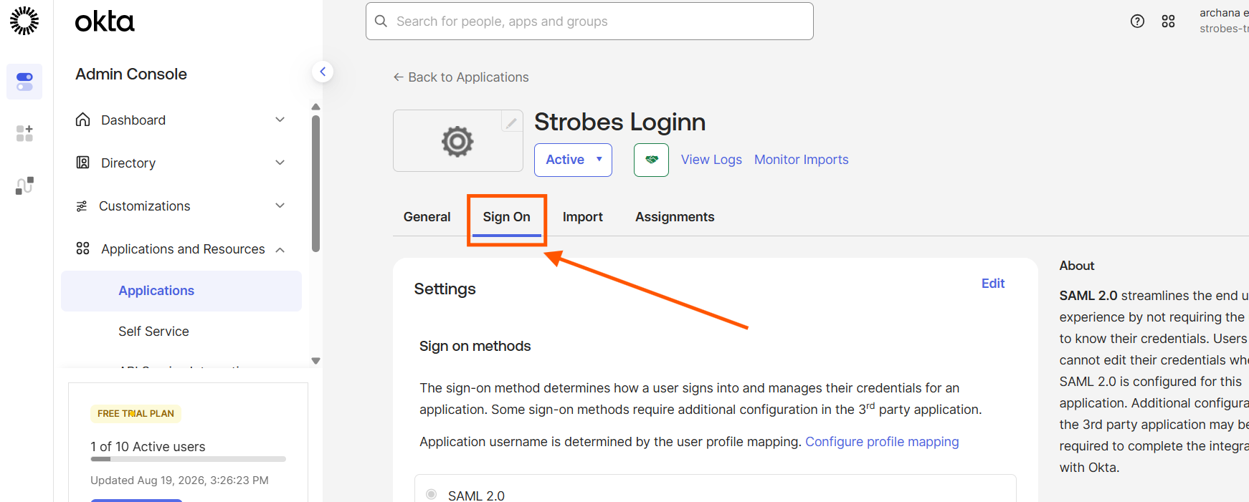The height and width of the screenshot is (502, 1249).
Task: Click the help question mark icon
Action: [1137, 21]
